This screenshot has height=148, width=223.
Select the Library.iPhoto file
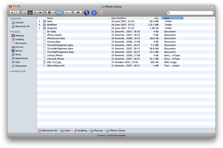coord(126,55)
